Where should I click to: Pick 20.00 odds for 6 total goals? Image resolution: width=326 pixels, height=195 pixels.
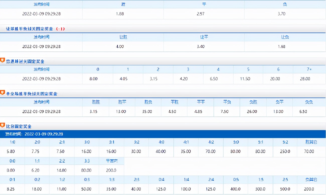[x=275, y=79]
